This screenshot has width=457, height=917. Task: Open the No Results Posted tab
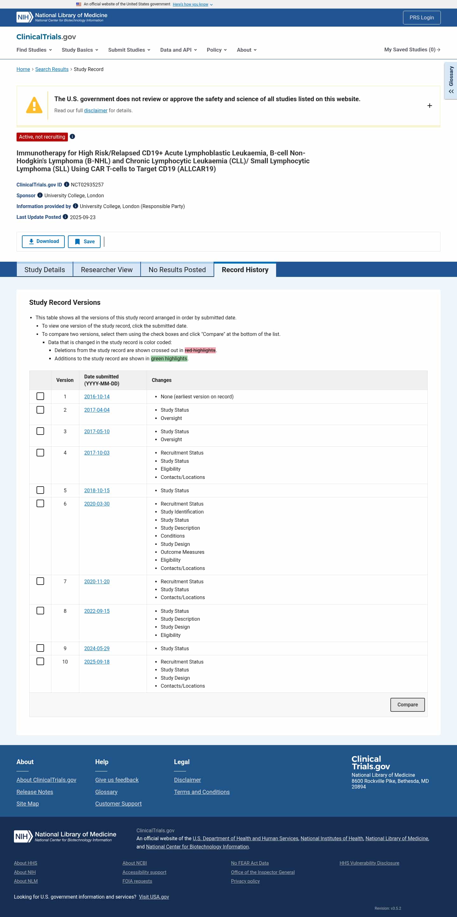pyautogui.click(x=177, y=270)
